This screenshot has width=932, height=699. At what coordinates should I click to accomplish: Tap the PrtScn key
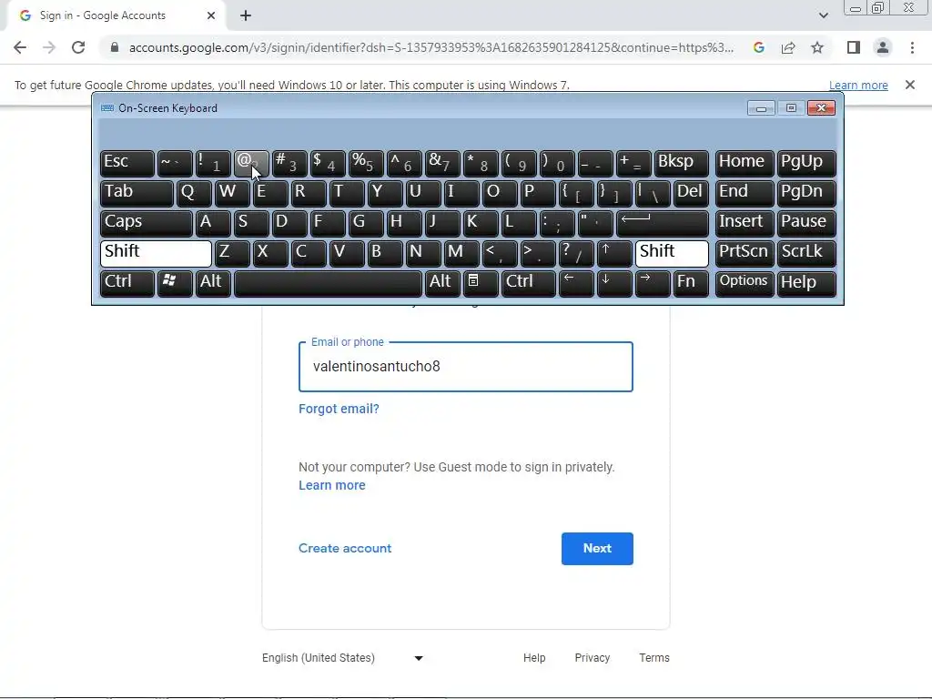(745, 253)
